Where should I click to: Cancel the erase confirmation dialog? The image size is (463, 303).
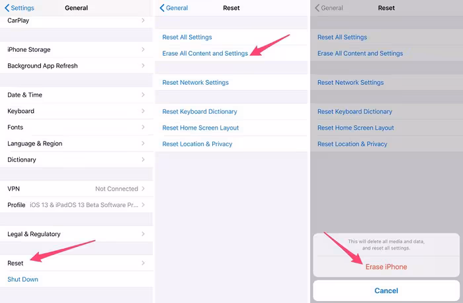point(386,291)
